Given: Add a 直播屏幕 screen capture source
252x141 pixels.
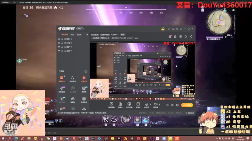Looking at the screenshot, I should 112,105.
